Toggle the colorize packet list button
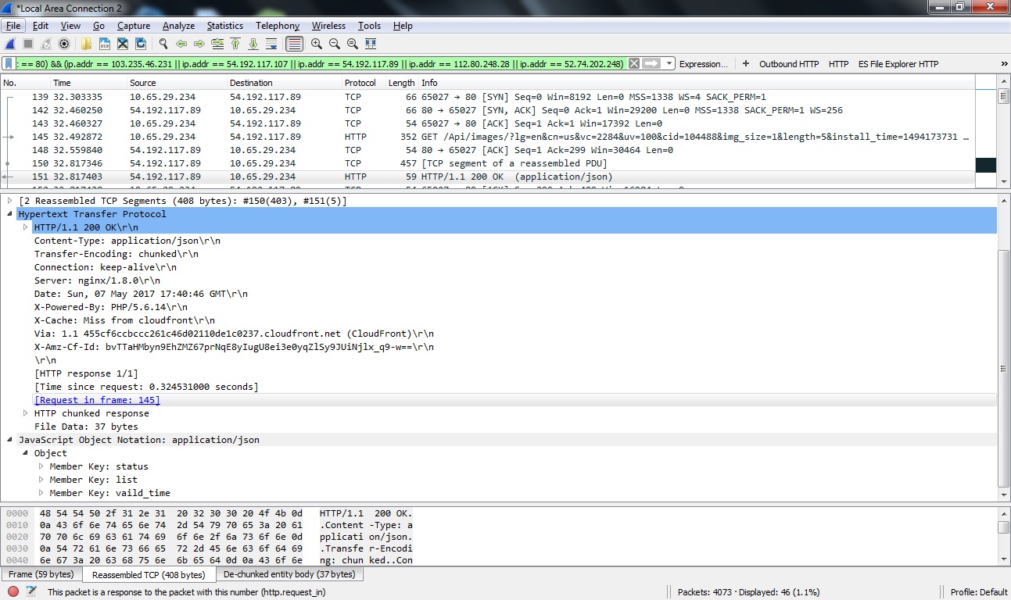Viewport: 1011px width, 600px height. click(294, 44)
